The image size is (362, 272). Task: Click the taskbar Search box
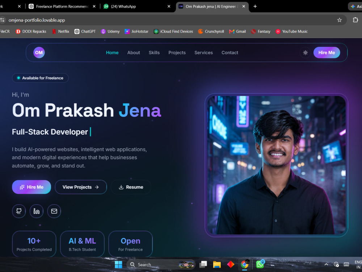pyautogui.click(x=161, y=264)
